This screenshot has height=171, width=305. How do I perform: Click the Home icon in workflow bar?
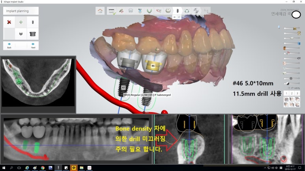click(100, 11)
